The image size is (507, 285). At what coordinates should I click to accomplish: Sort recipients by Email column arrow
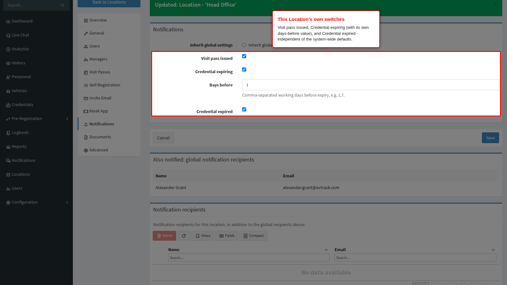pos(493,250)
